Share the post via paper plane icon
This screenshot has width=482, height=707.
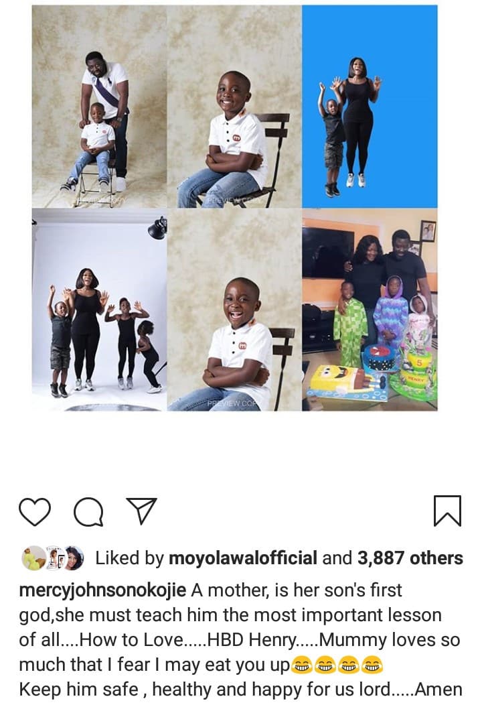point(141,511)
